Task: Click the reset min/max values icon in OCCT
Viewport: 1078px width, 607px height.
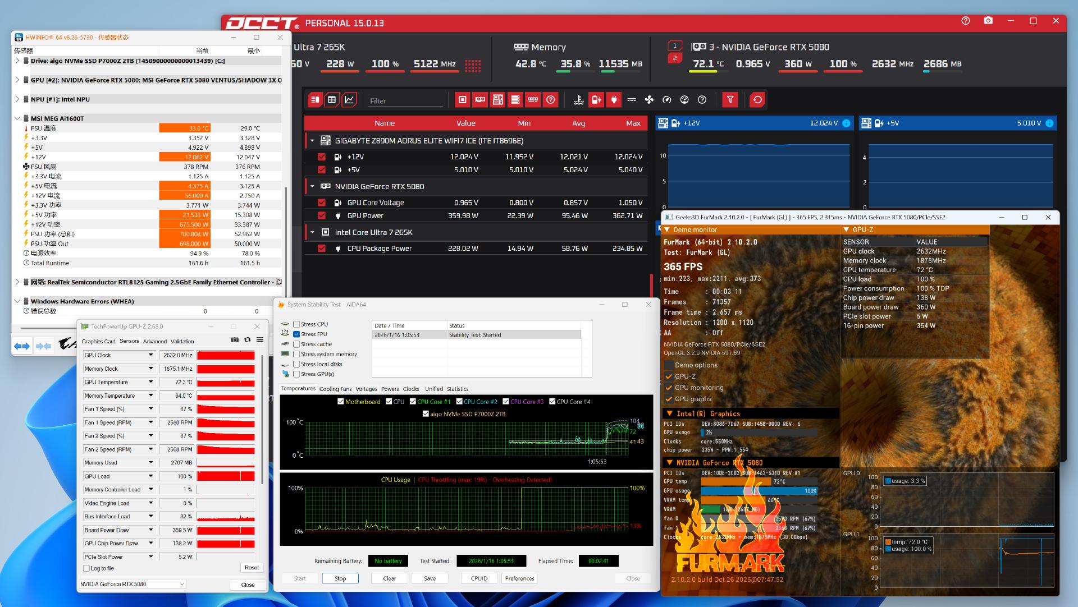Action: (757, 100)
